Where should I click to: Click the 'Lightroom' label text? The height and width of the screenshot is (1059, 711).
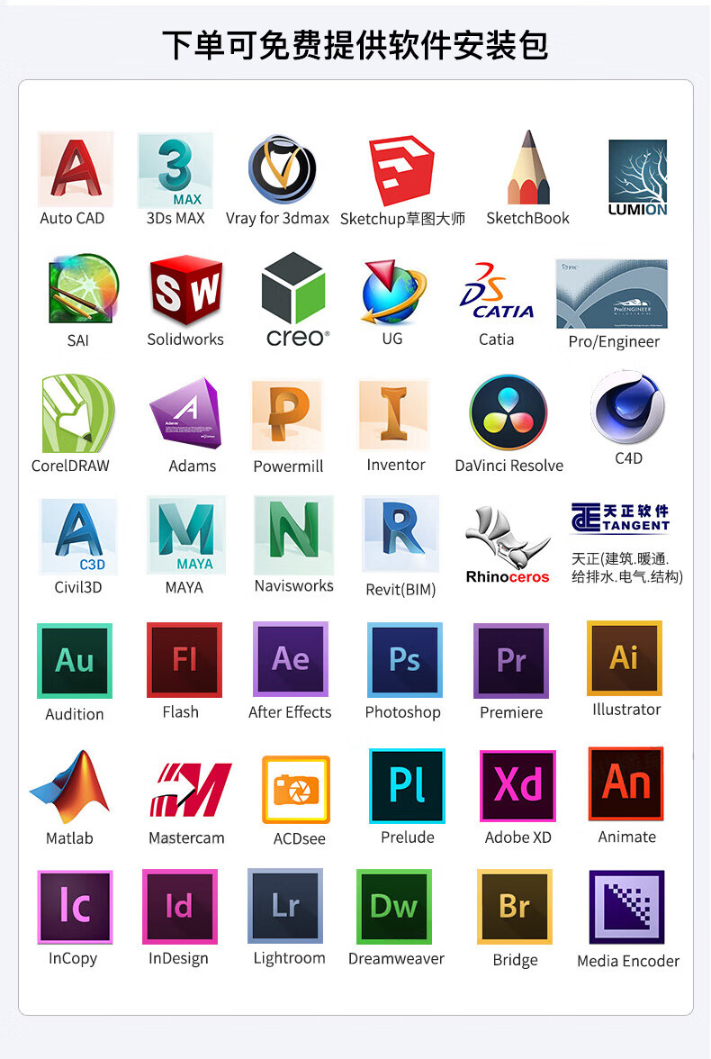click(289, 958)
